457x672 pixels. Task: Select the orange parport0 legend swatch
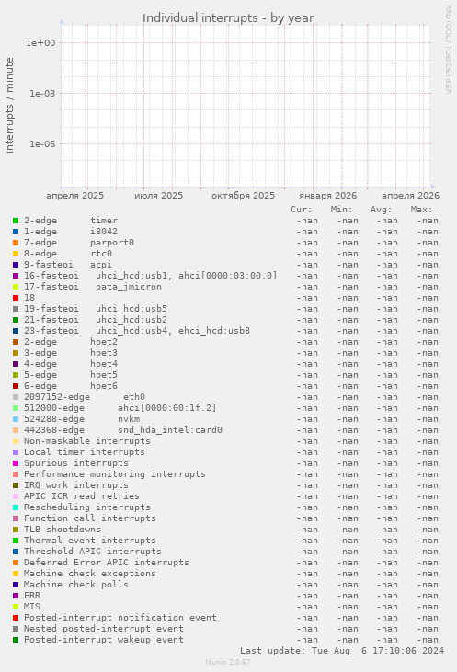click(16, 243)
